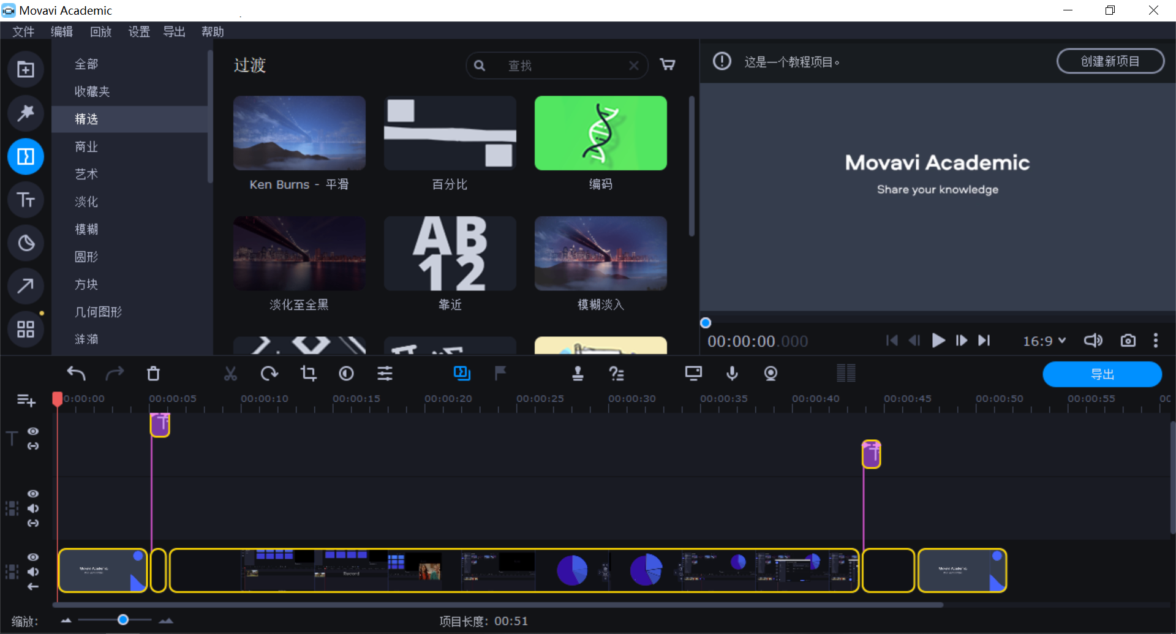Mute the main video track
This screenshot has width=1176, height=634.
point(33,572)
